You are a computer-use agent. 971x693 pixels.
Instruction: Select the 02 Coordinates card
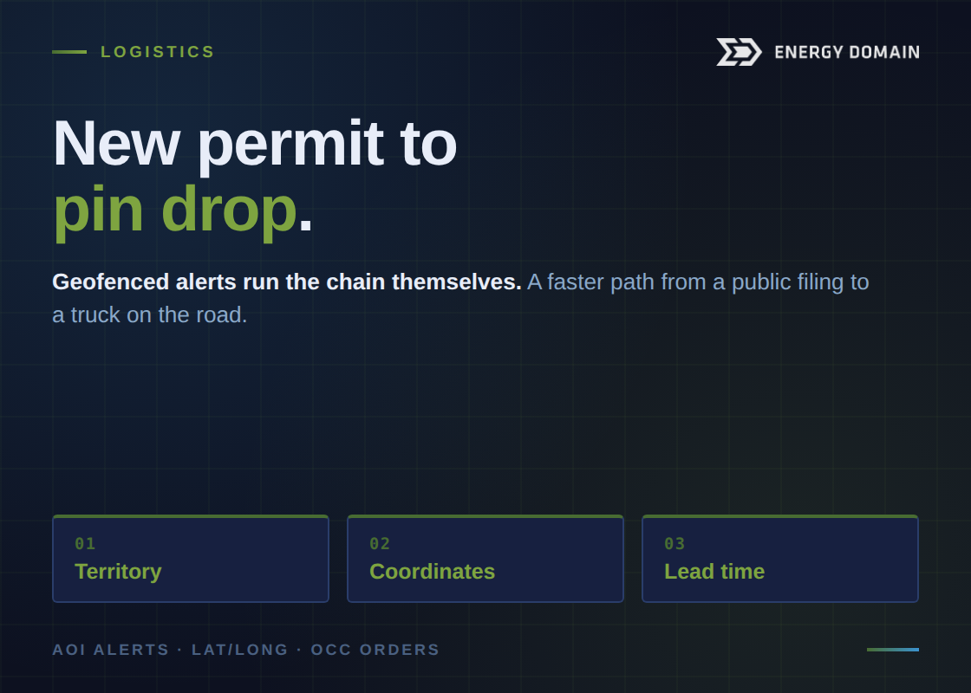tap(485, 559)
